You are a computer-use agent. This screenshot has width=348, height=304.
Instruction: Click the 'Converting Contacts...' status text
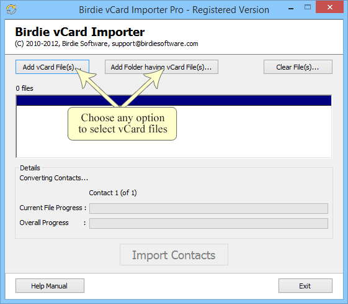click(54, 178)
